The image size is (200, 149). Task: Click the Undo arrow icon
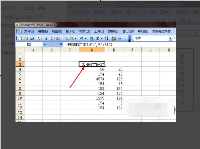(81, 38)
